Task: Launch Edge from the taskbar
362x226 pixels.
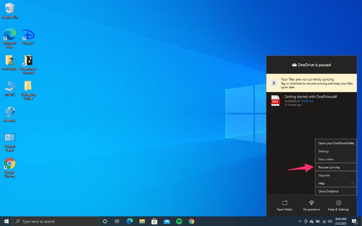Action: click(130, 221)
